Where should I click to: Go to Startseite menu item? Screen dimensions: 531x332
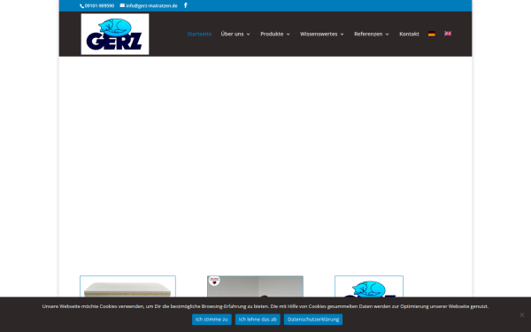tap(199, 34)
